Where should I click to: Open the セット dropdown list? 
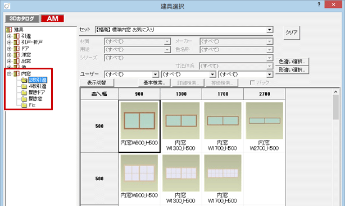(269, 30)
